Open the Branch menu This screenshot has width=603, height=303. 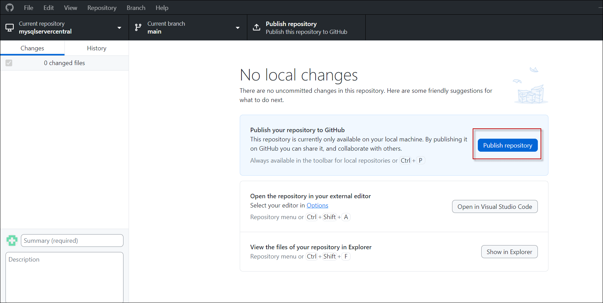click(136, 8)
